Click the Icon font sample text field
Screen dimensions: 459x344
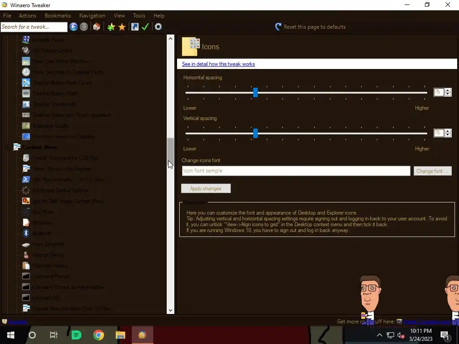point(296,171)
